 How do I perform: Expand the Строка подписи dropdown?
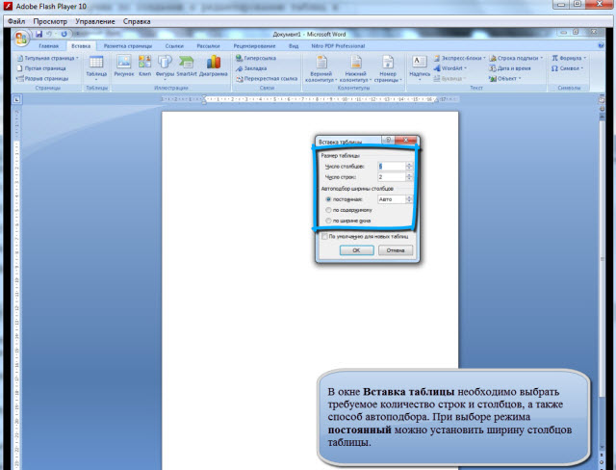[x=541, y=58]
